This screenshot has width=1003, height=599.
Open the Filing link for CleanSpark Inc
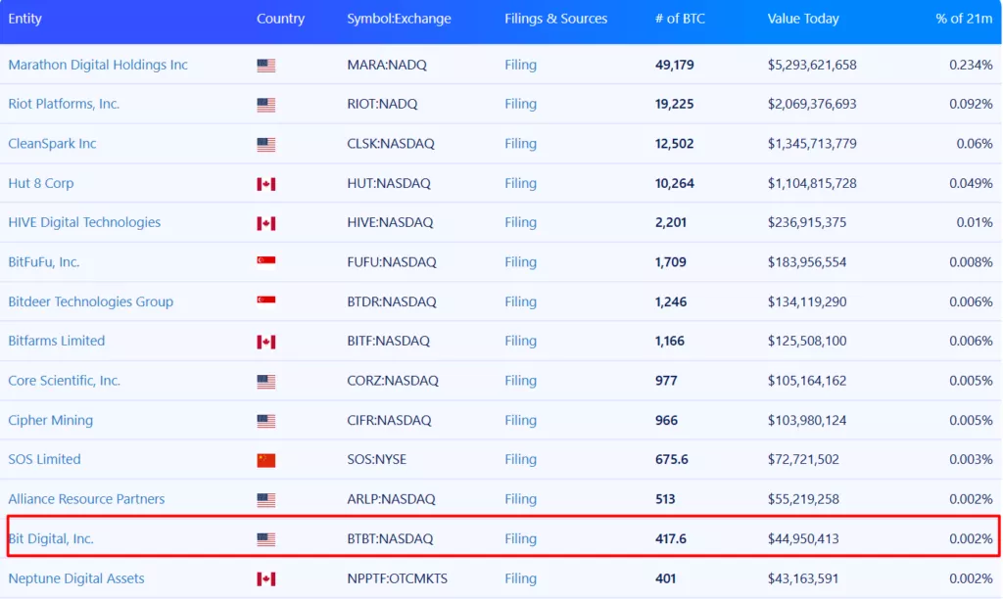click(x=520, y=144)
